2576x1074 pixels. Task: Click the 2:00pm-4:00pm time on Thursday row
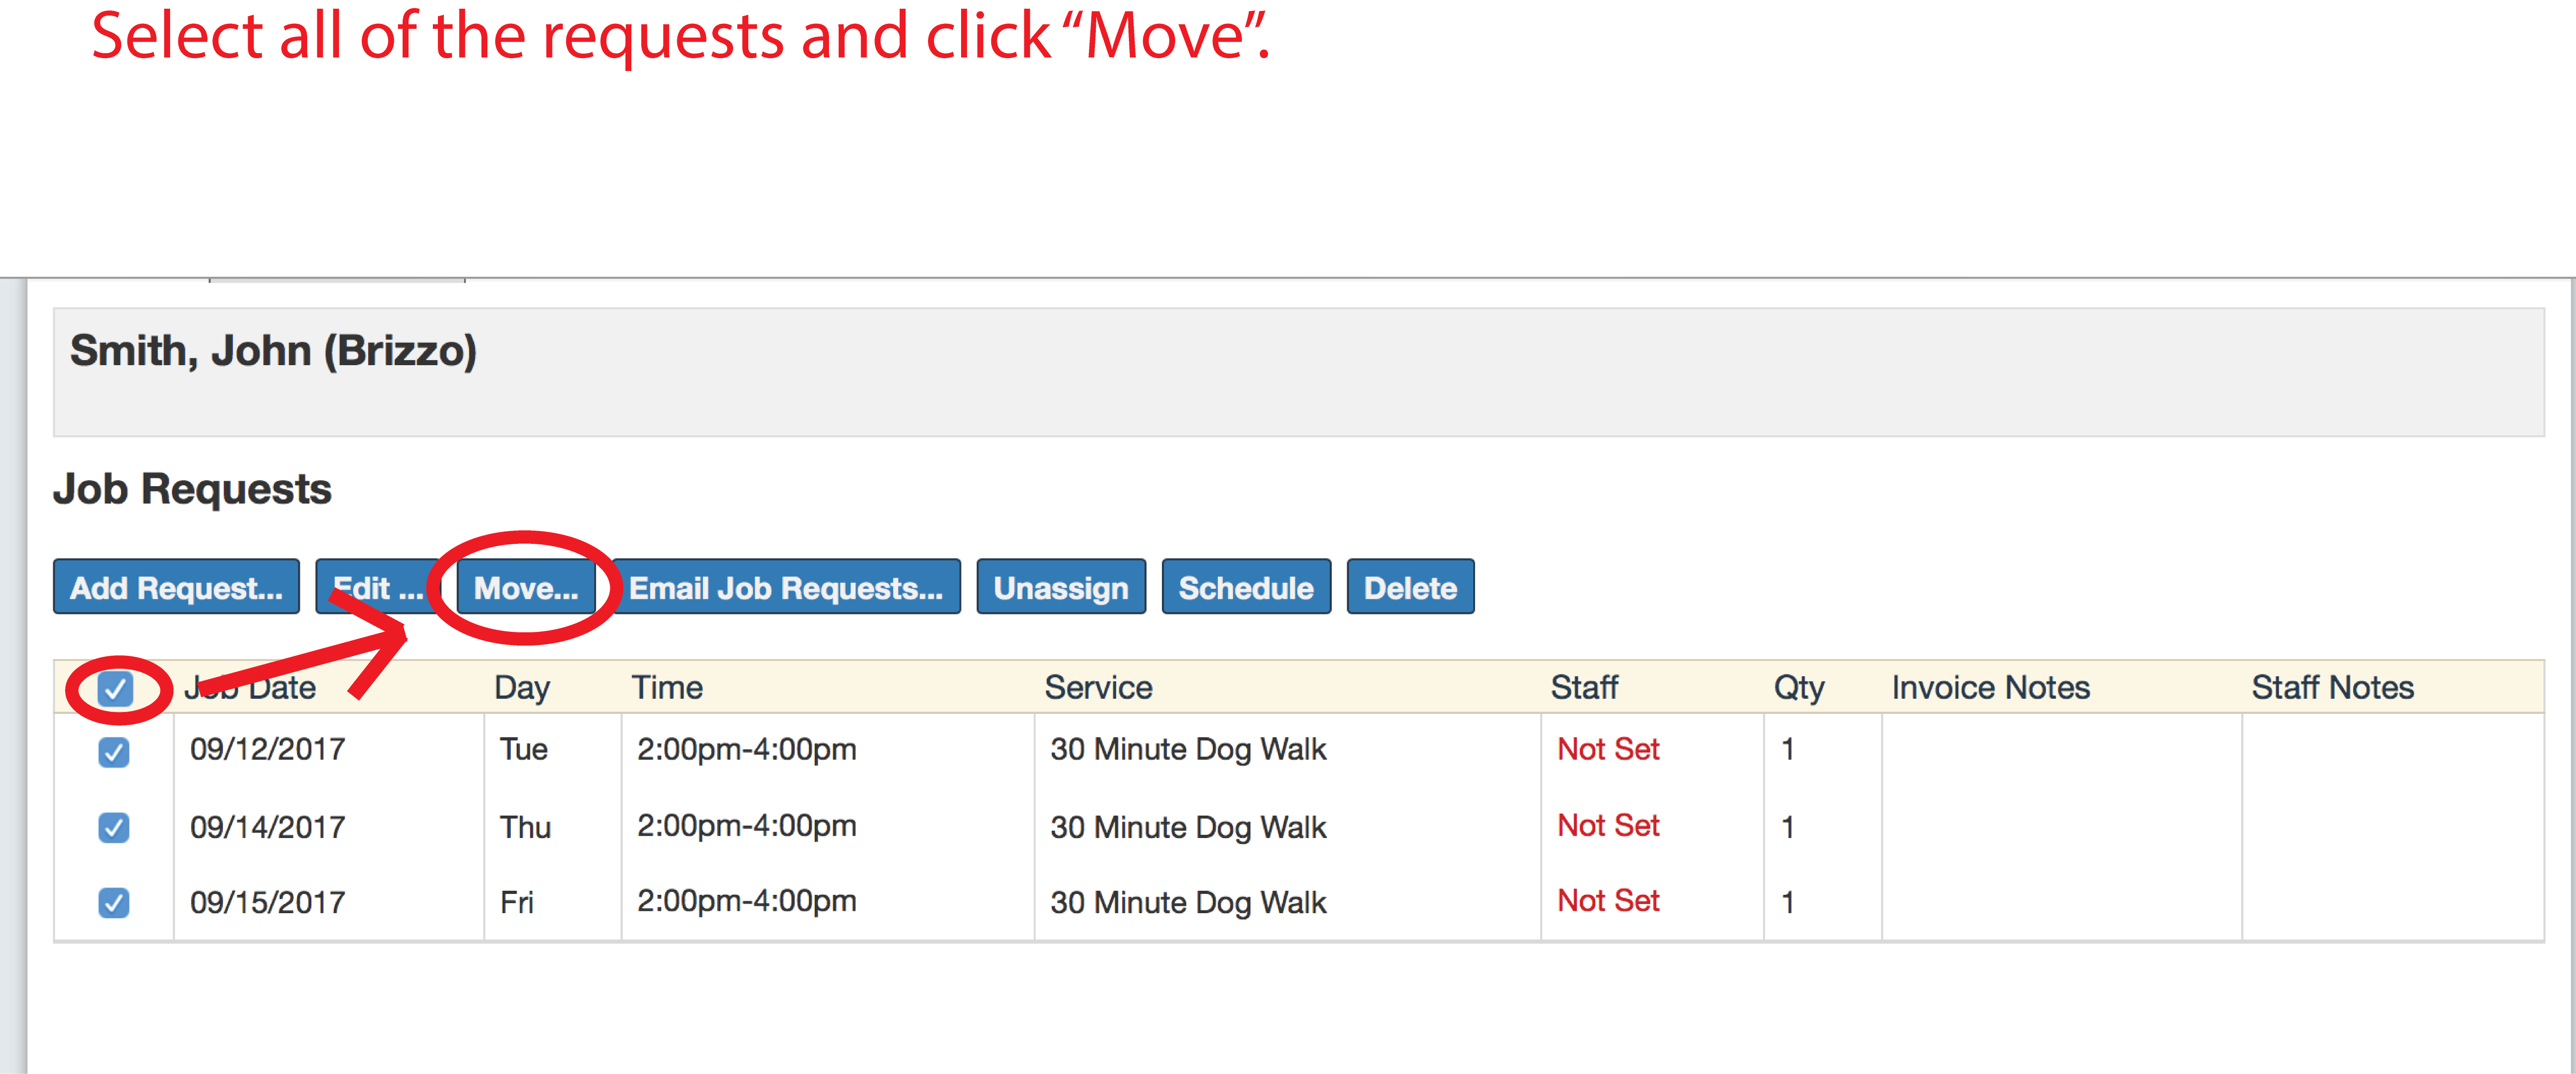coord(747,825)
